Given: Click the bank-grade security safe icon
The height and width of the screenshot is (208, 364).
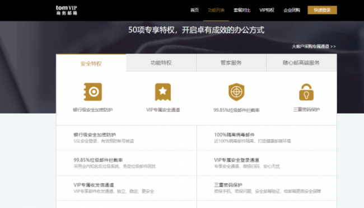Looking at the screenshot, I should [93, 92].
